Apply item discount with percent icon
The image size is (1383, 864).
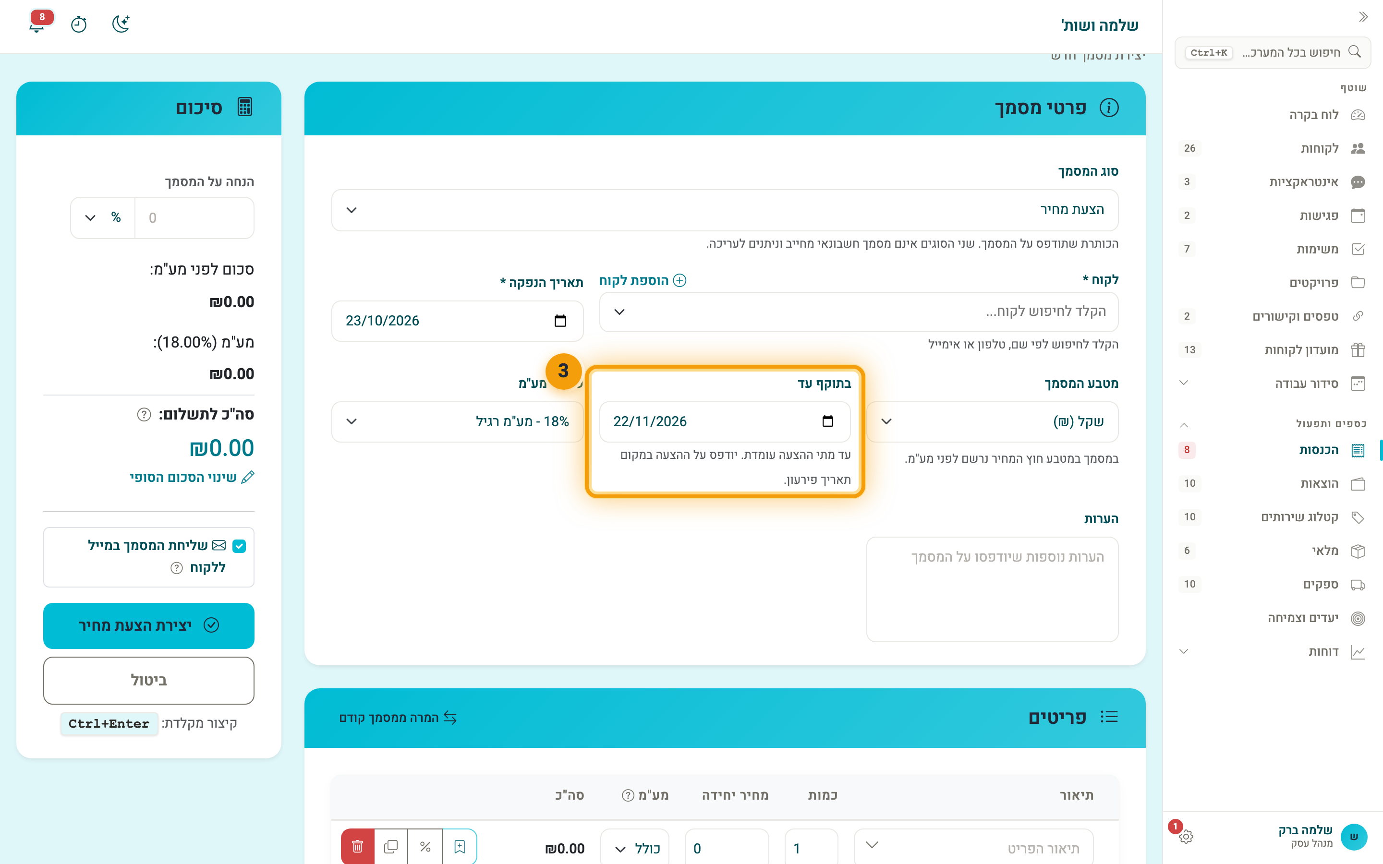tap(425, 846)
